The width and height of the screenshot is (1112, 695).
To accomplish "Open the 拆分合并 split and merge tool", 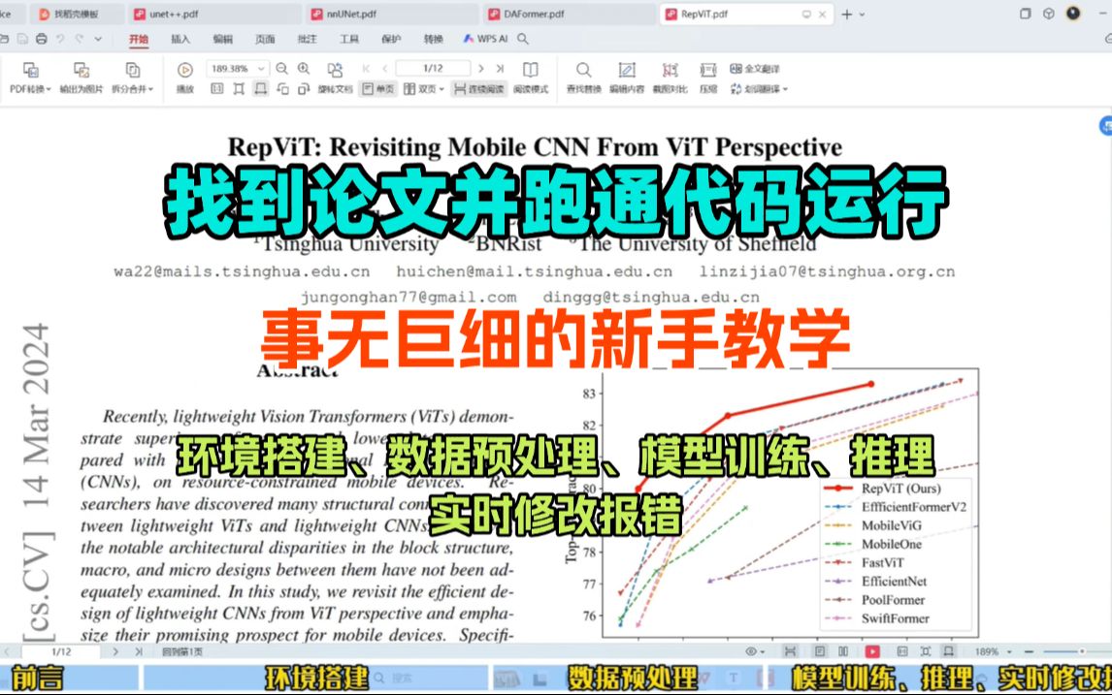I will pyautogui.click(x=133, y=78).
